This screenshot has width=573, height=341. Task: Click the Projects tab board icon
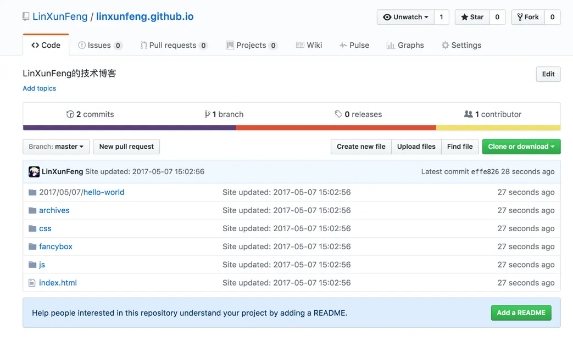click(230, 45)
